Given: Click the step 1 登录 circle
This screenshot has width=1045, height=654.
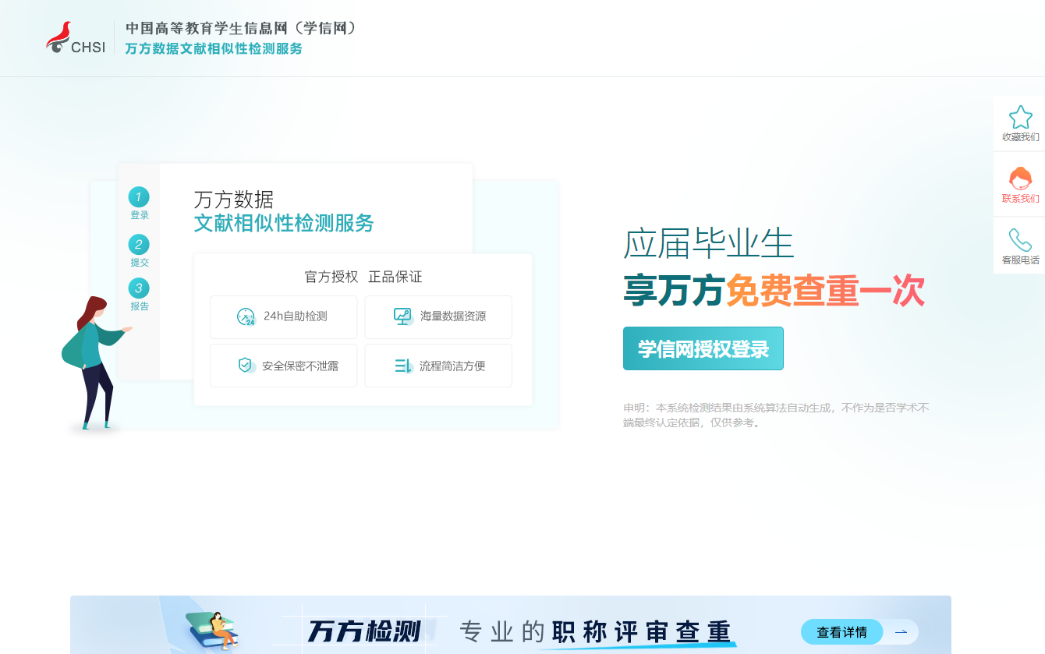Looking at the screenshot, I should [x=139, y=197].
